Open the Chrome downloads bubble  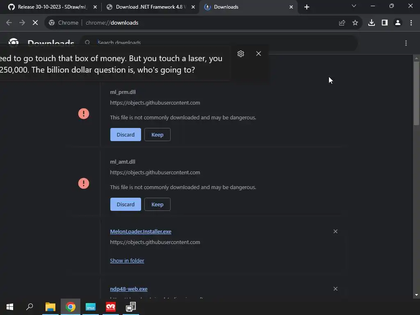[372, 23]
